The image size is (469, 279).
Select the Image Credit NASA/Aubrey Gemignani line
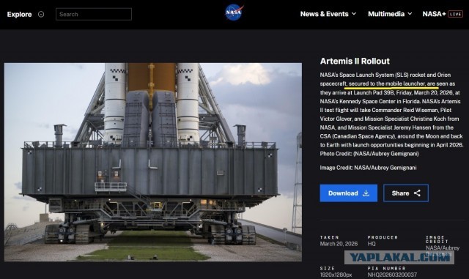368,168
